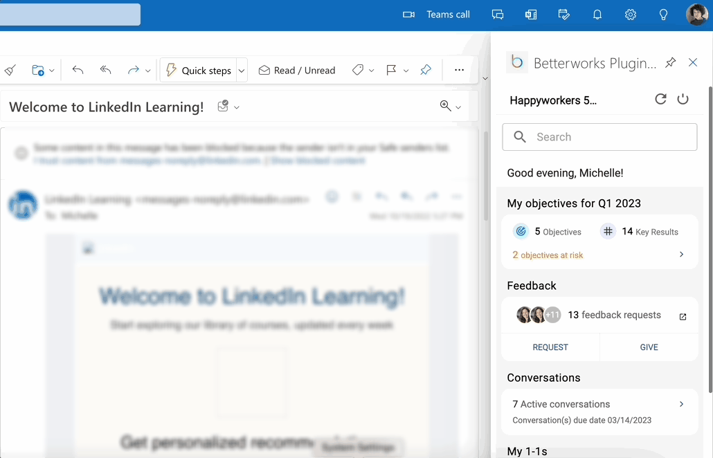Expand Active conversations chevron
Viewport: 713px width, 458px height.
pyautogui.click(x=681, y=404)
